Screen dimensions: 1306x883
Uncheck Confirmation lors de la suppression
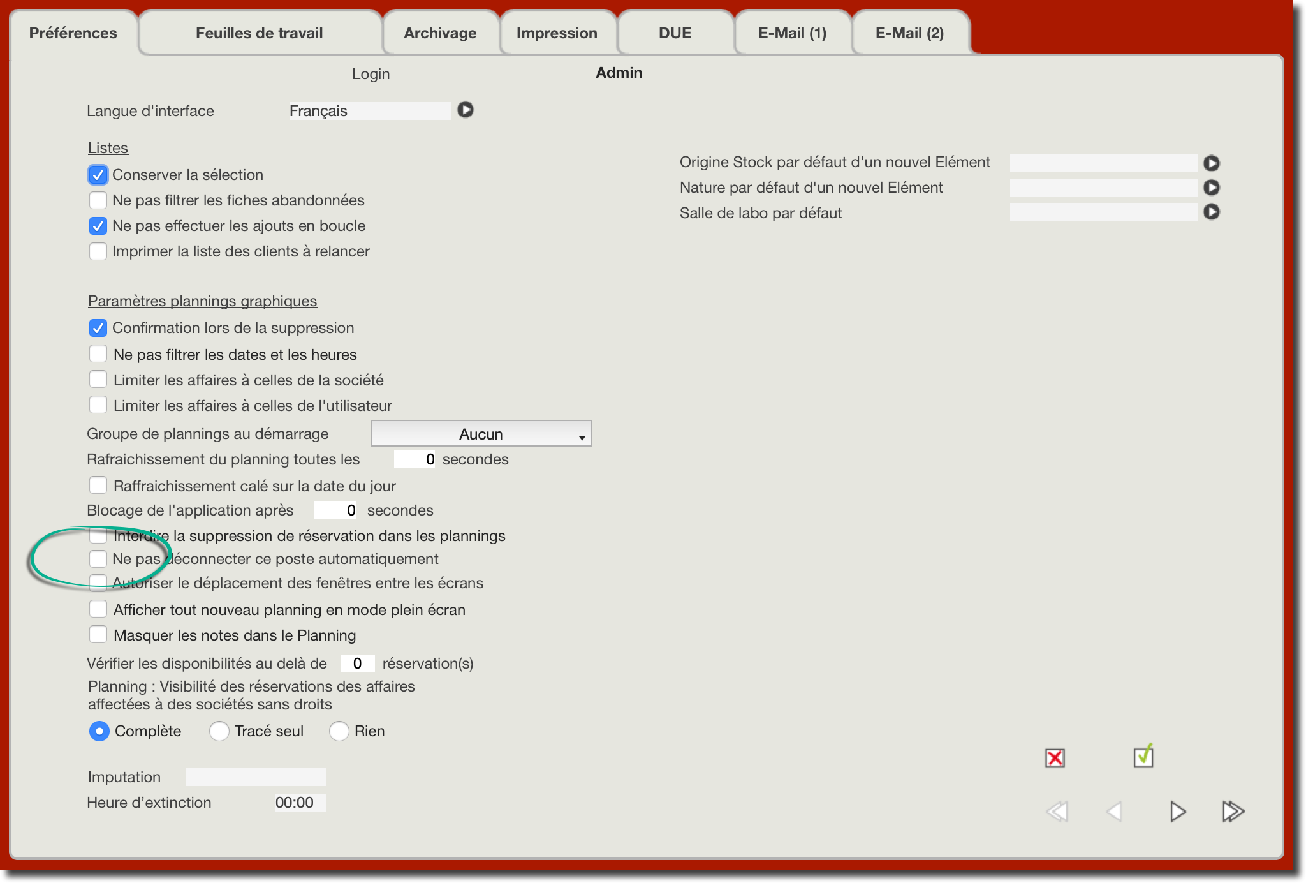98,328
